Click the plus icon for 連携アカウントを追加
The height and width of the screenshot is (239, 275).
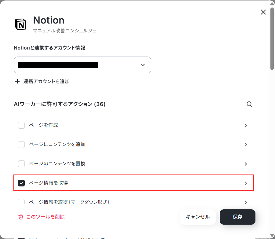pyautogui.click(x=17, y=81)
